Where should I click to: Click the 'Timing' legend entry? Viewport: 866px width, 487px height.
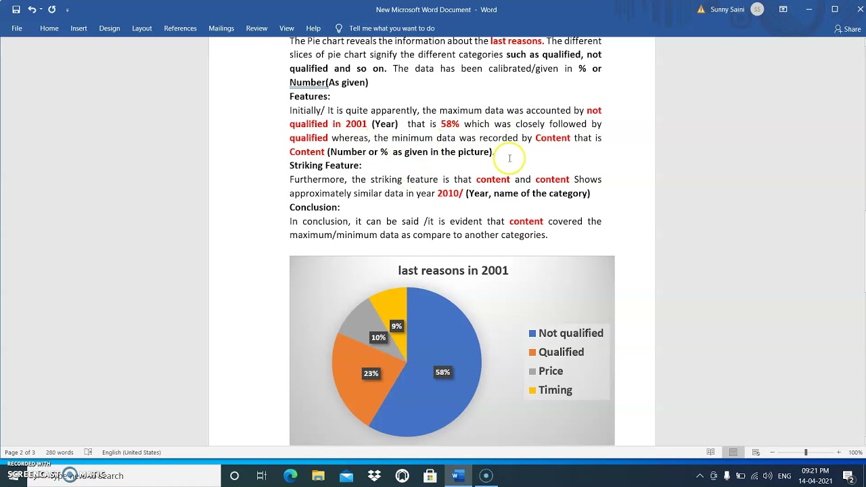click(x=551, y=390)
